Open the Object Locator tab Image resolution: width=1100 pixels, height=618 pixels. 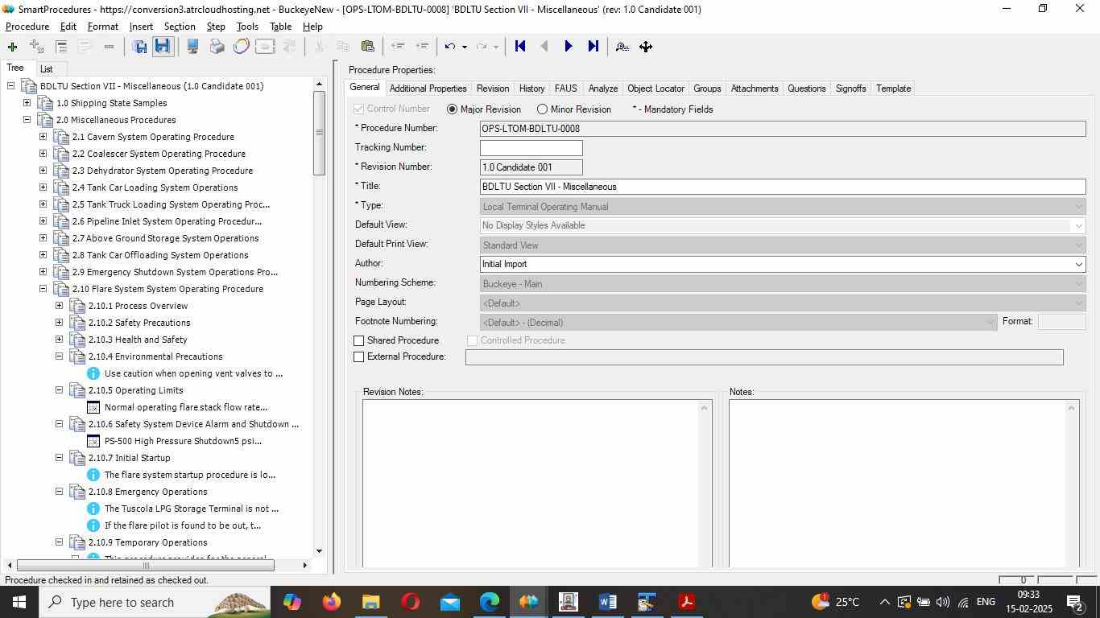tap(655, 89)
